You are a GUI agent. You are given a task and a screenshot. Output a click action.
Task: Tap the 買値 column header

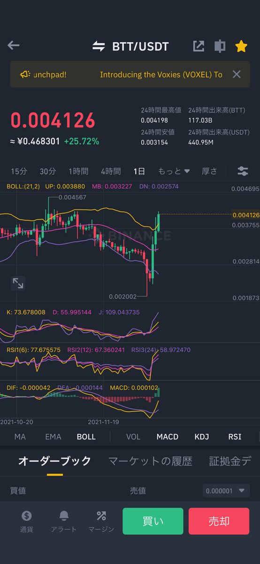(x=18, y=491)
